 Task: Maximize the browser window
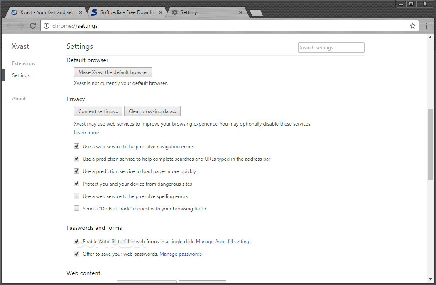411,4
